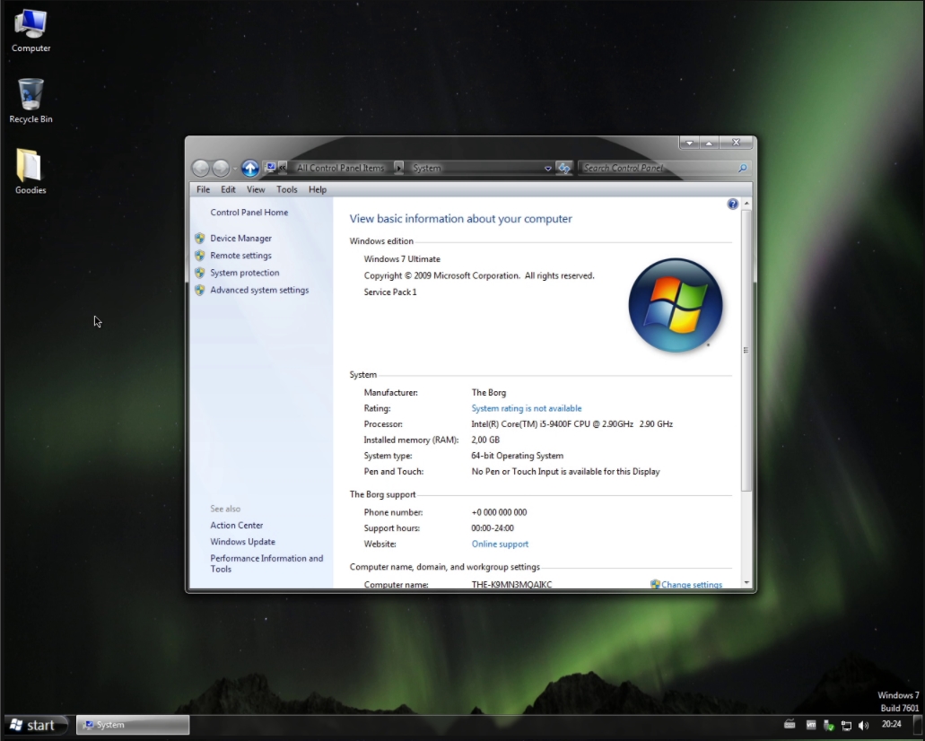
Task: Open Remote settings link
Action: tap(240, 256)
